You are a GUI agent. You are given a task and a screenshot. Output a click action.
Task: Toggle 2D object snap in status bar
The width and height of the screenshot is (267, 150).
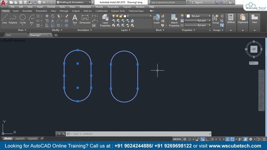click(232, 139)
